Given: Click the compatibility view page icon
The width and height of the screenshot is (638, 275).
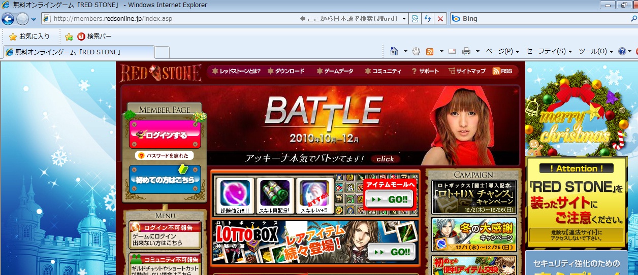Looking at the screenshot, I should coord(416,19).
